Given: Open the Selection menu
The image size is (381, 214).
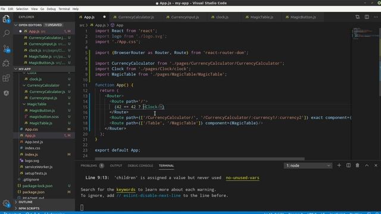Looking at the screenshot, I should click(22, 9).
